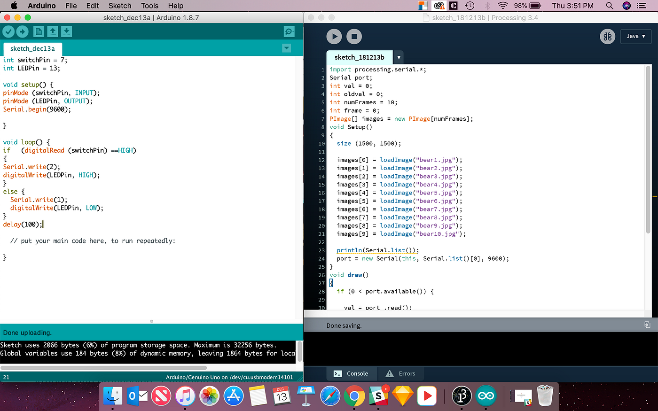Open the Serial Monitor
Image resolution: width=658 pixels, height=411 pixels.
tap(289, 31)
